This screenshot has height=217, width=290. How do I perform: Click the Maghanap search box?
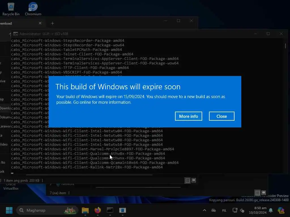point(47,210)
